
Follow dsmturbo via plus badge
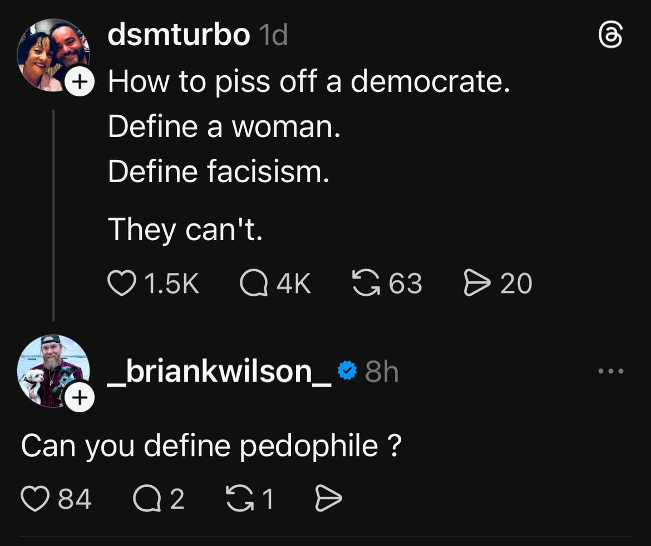point(80,82)
